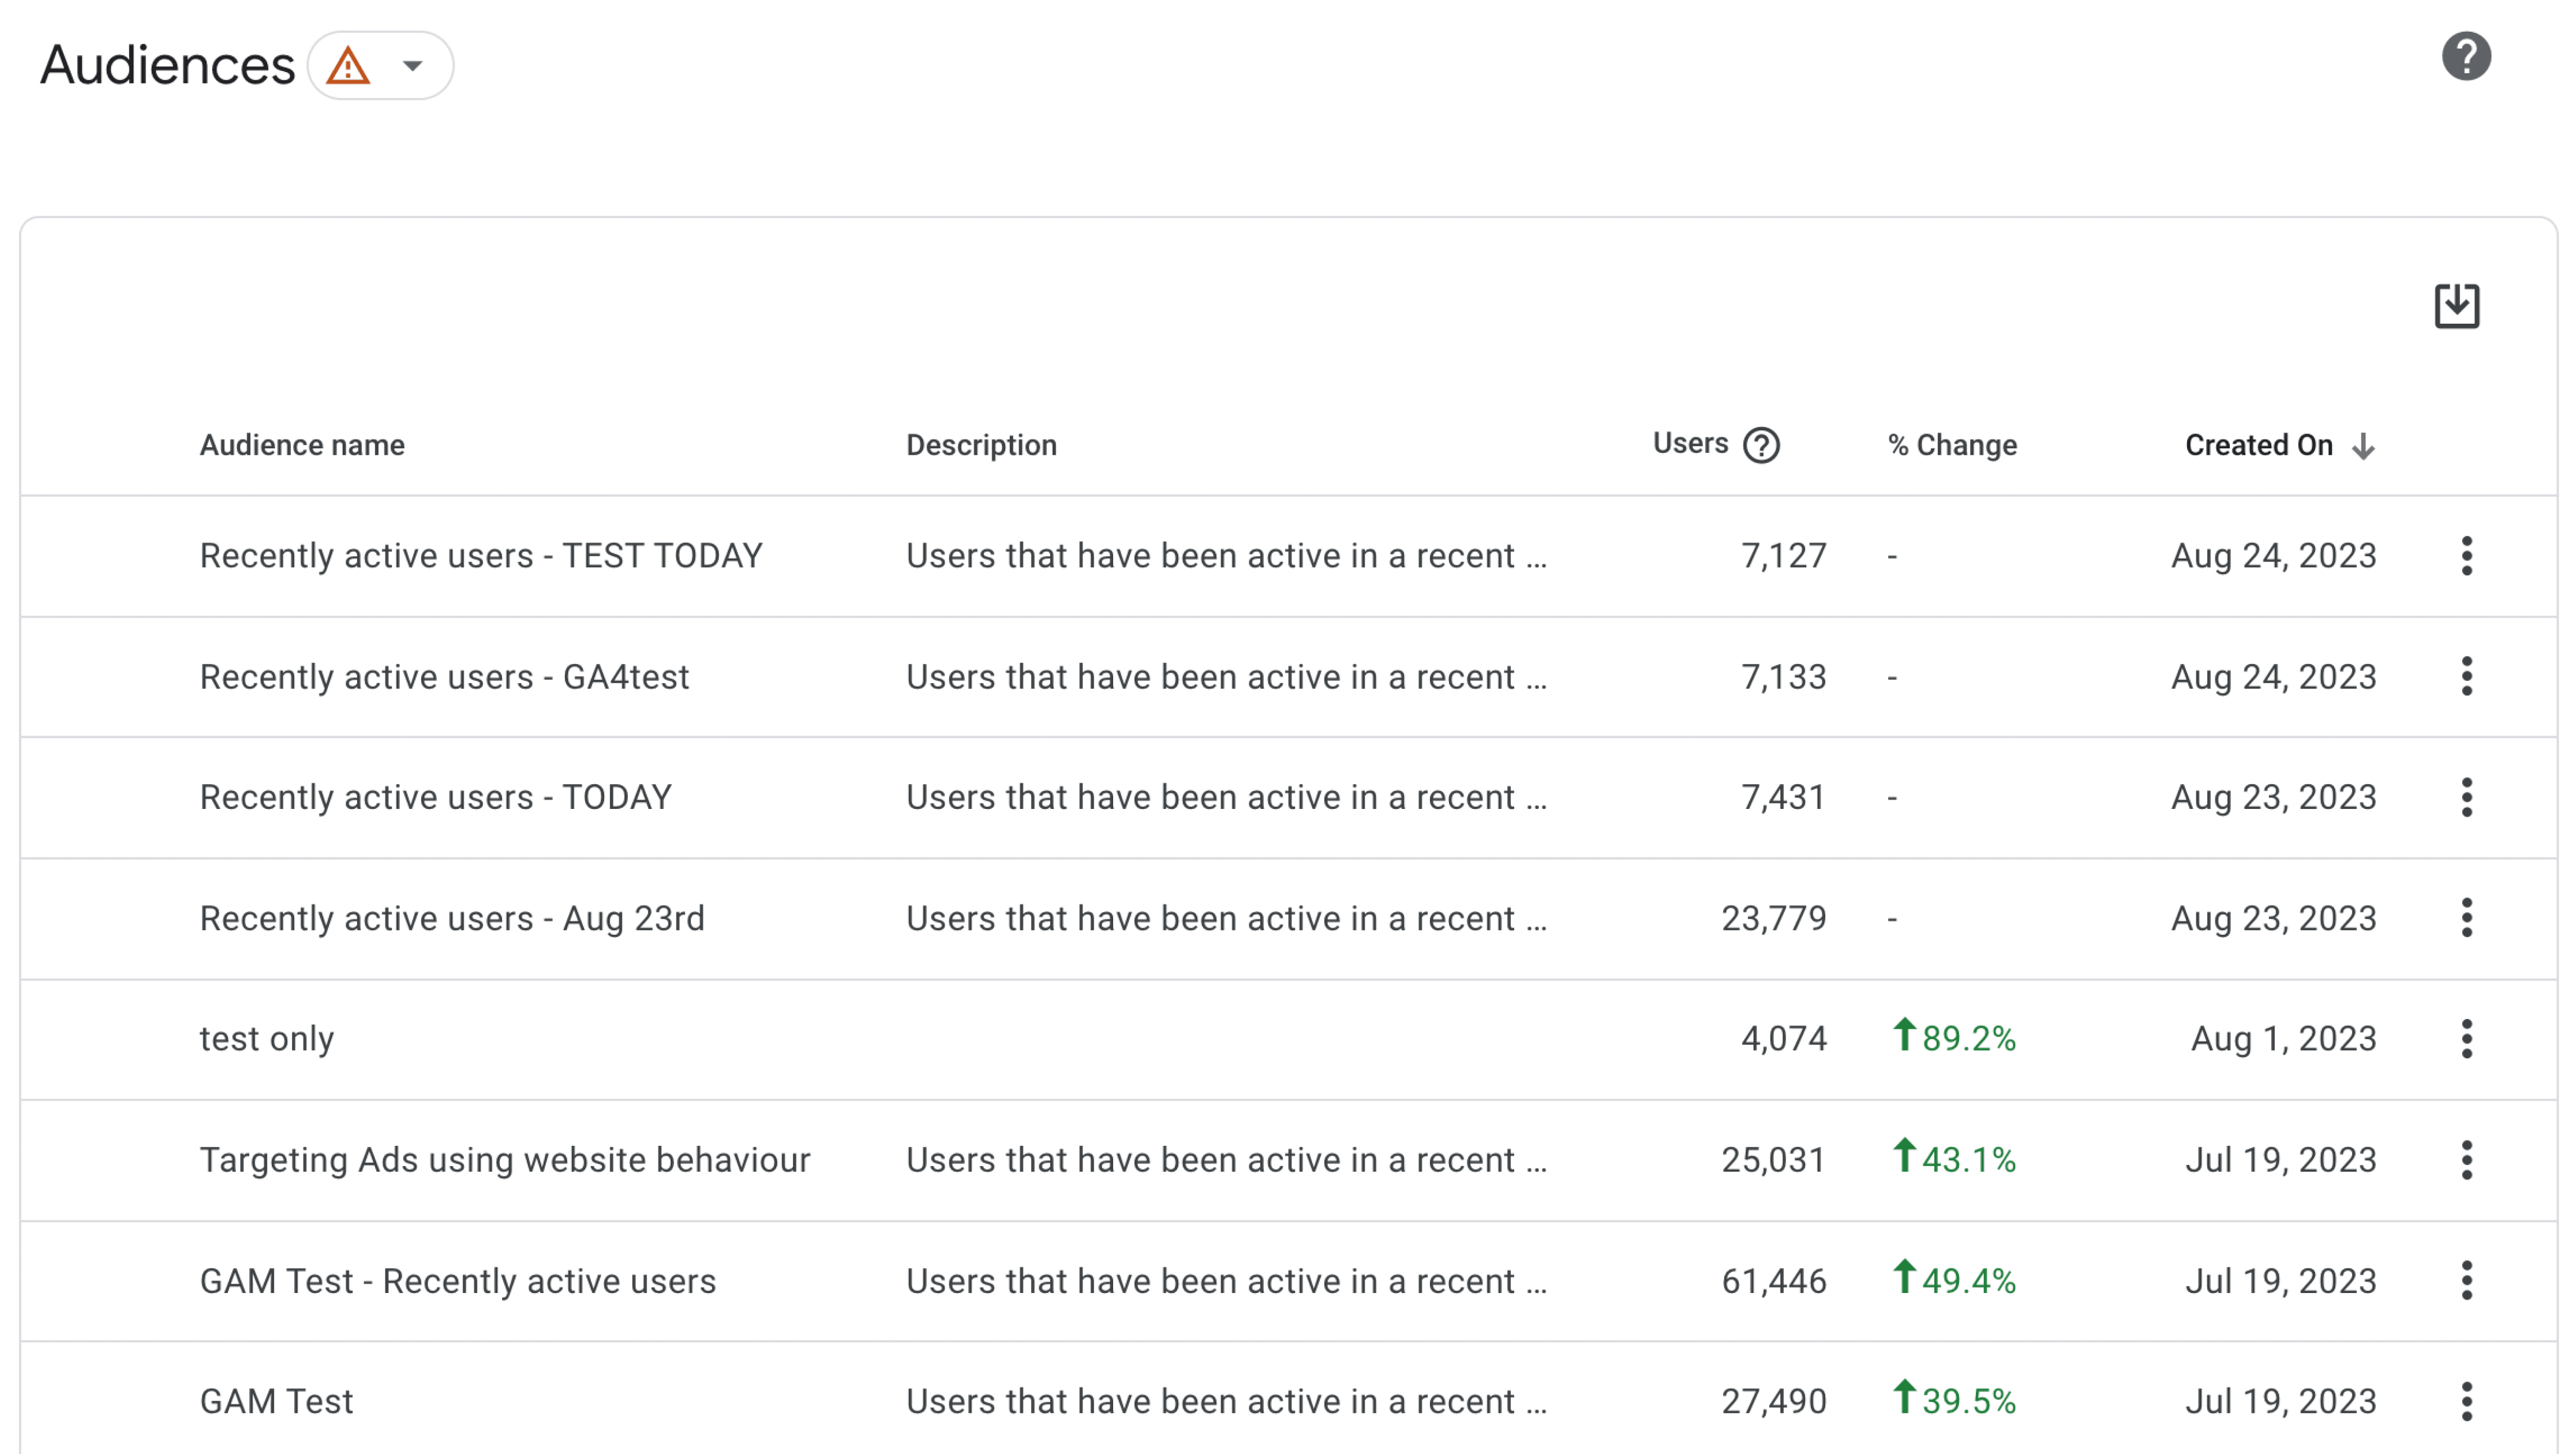
Task: Click the Users column info icon
Action: tap(1761, 445)
